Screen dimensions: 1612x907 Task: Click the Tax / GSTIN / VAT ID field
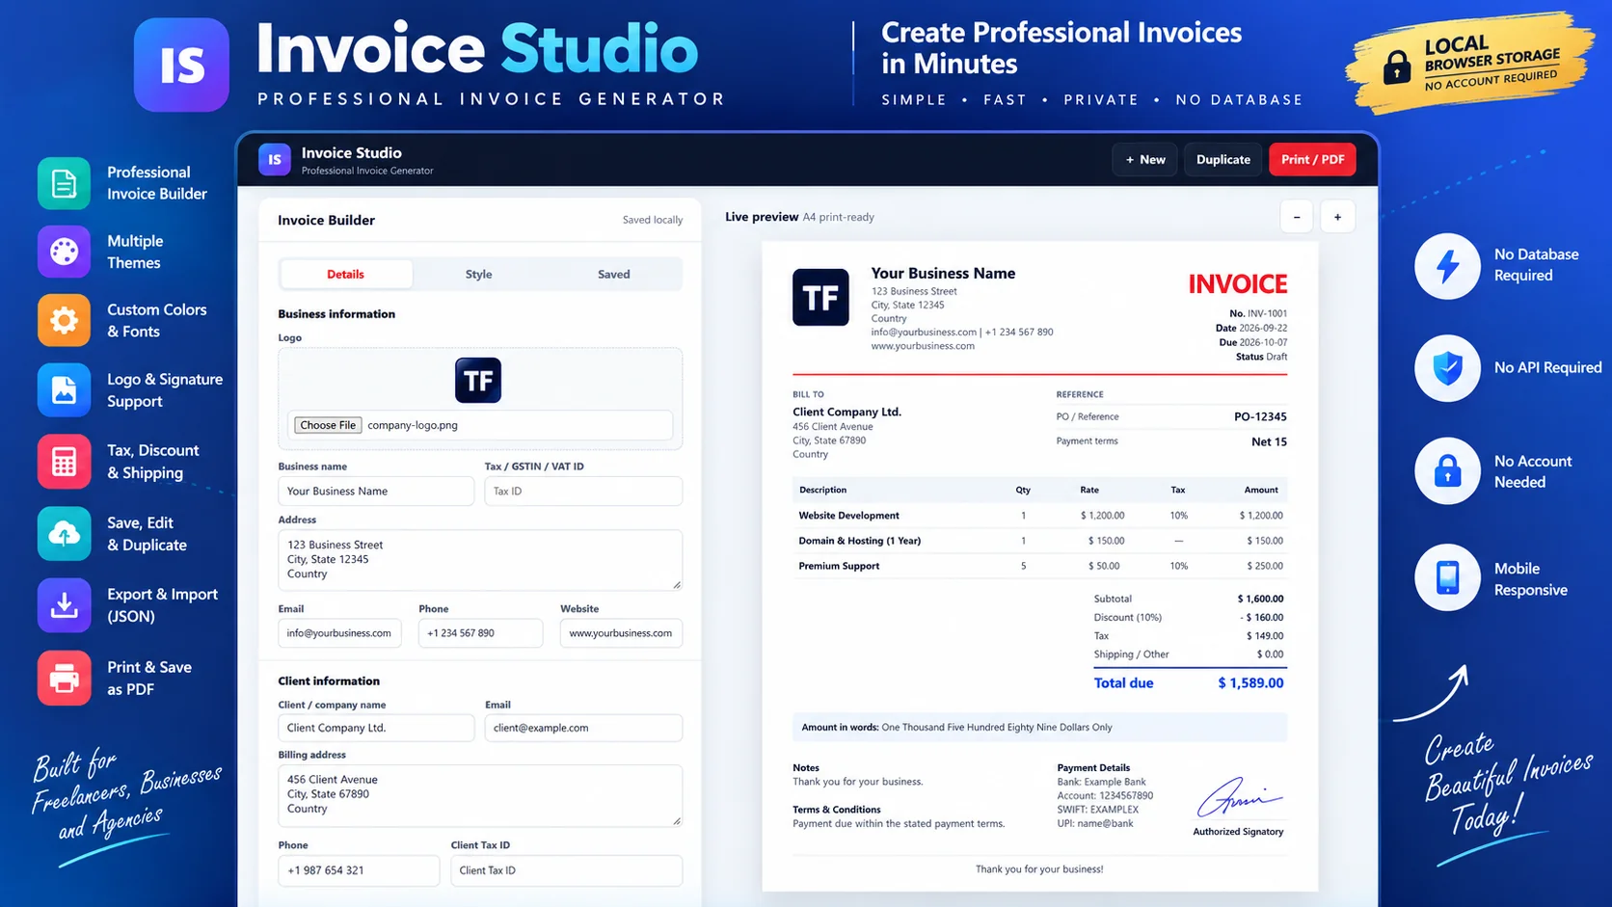(x=583, y=491)
